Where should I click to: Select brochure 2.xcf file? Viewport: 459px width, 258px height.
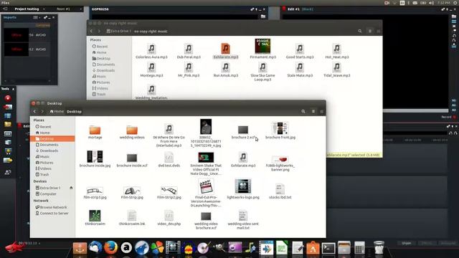tap(243, 132)
